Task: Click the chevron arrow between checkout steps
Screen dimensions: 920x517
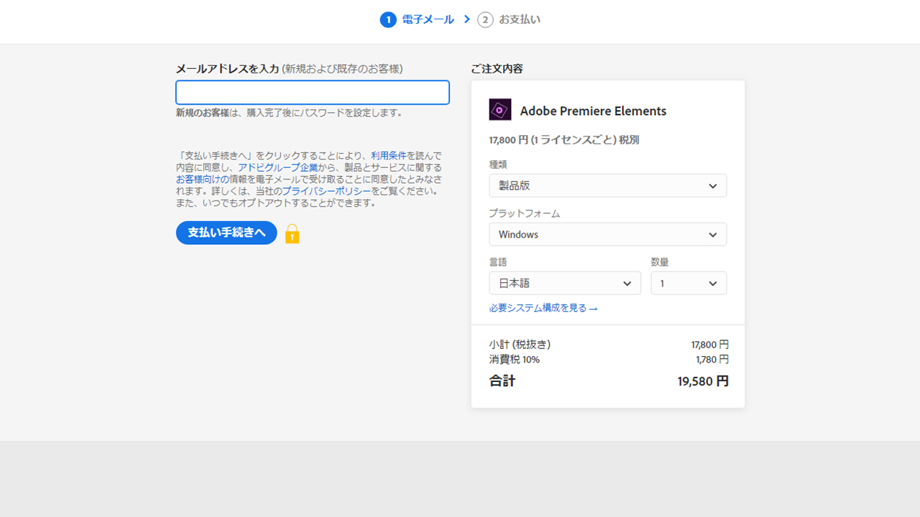Action: (x=466, y=19)
